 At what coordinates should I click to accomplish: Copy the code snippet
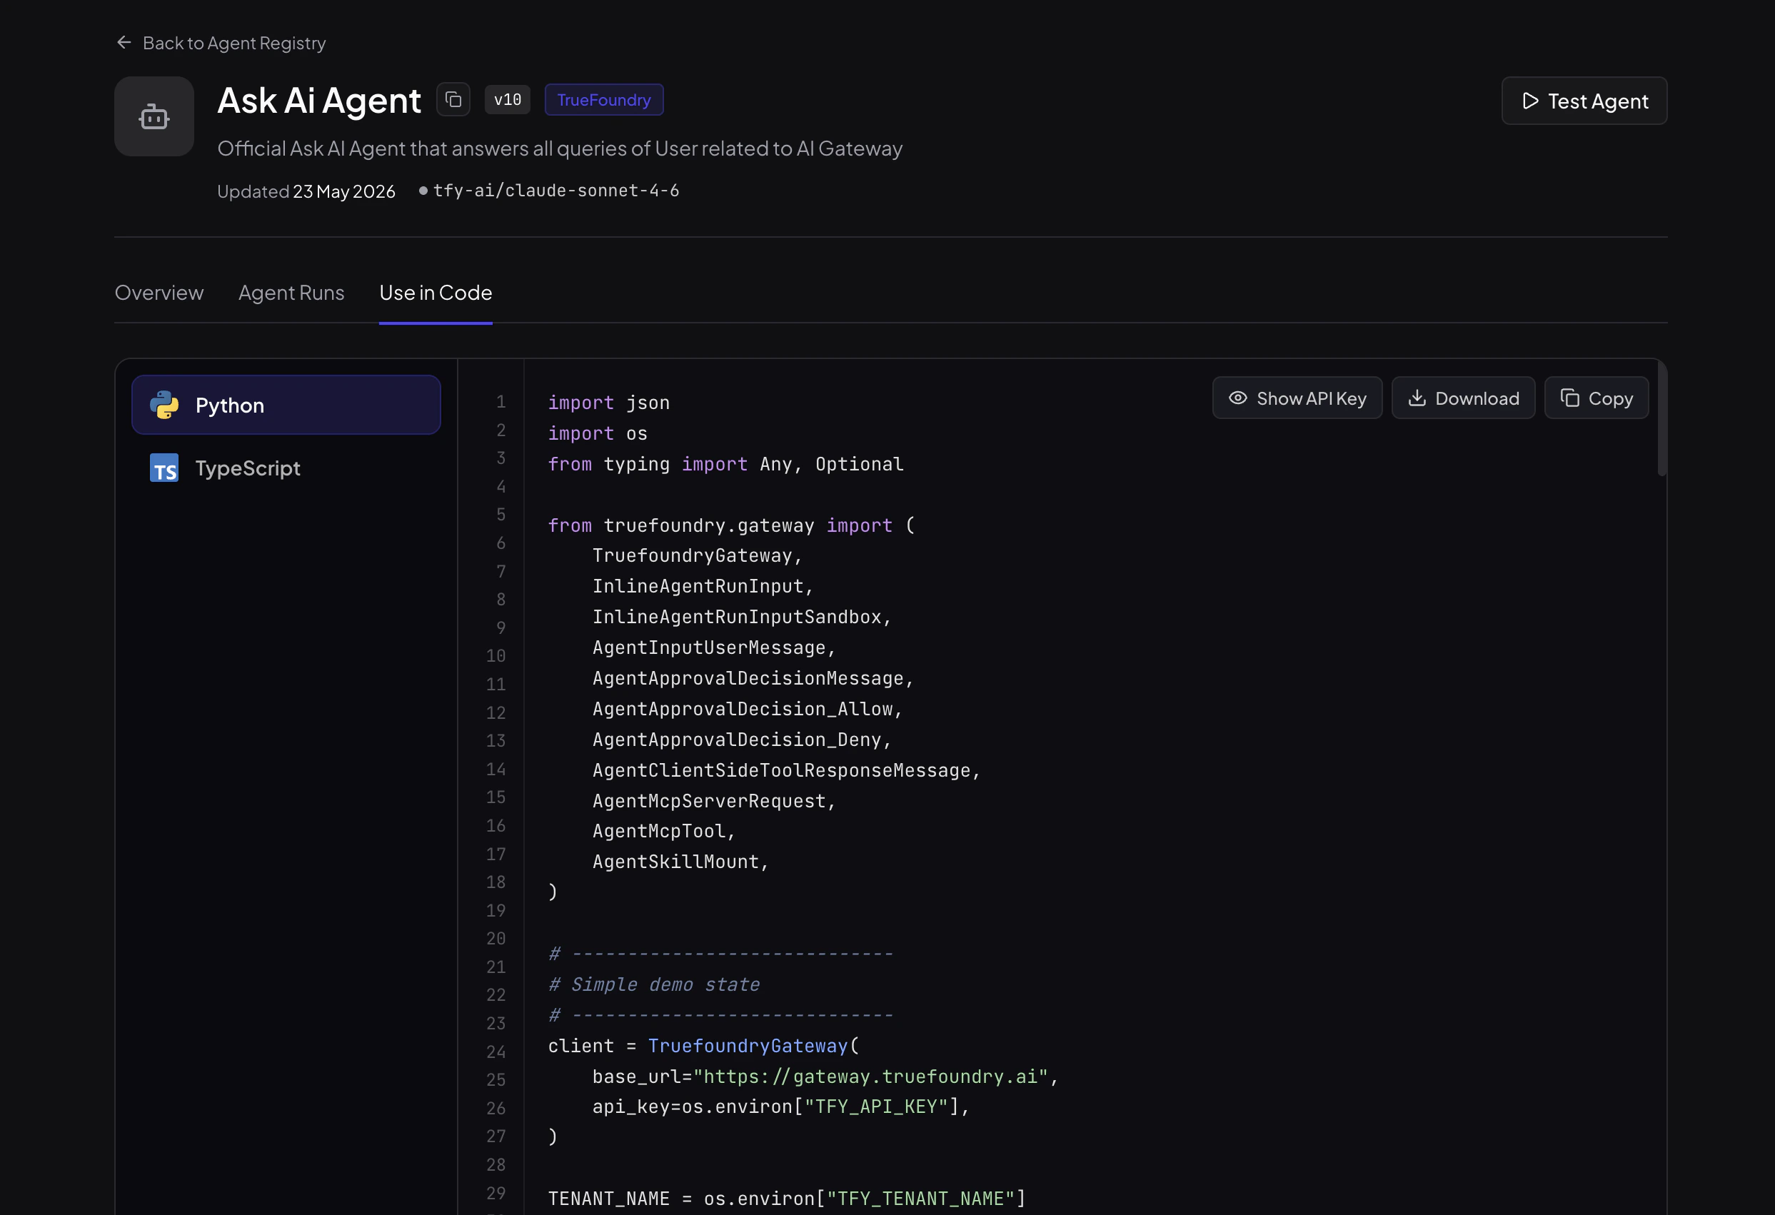[1596, 398]
